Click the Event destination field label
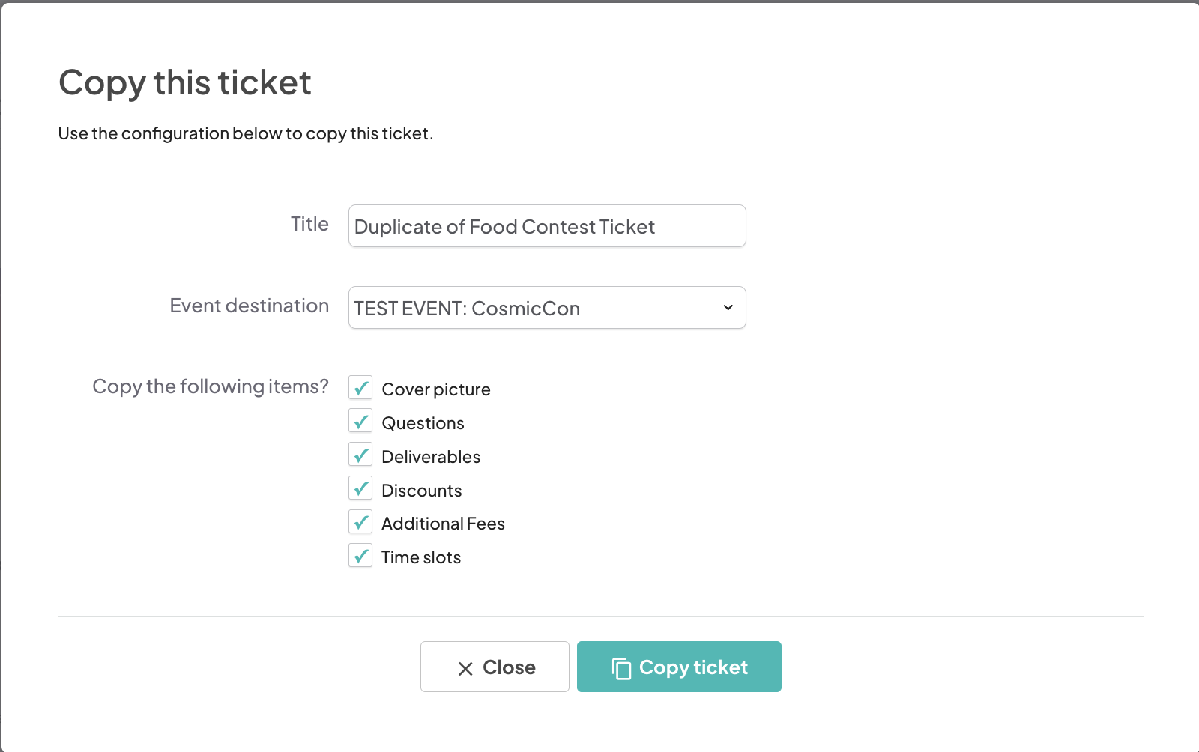This screenshot has height=752, width=1199. tap(249, 306)
